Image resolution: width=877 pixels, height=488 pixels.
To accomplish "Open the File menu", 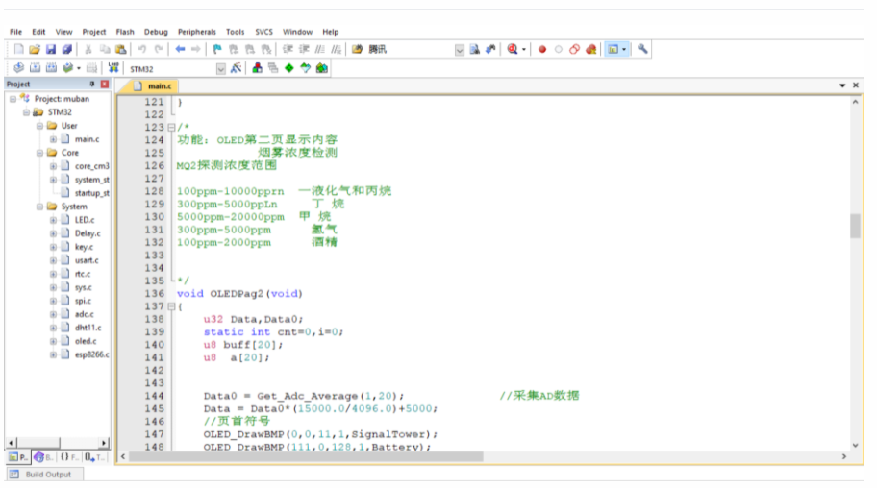I will coord(15,32).
